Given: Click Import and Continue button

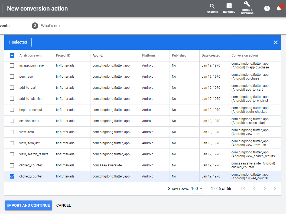Looking at the screenshot, I should click(x=28, y=205).
